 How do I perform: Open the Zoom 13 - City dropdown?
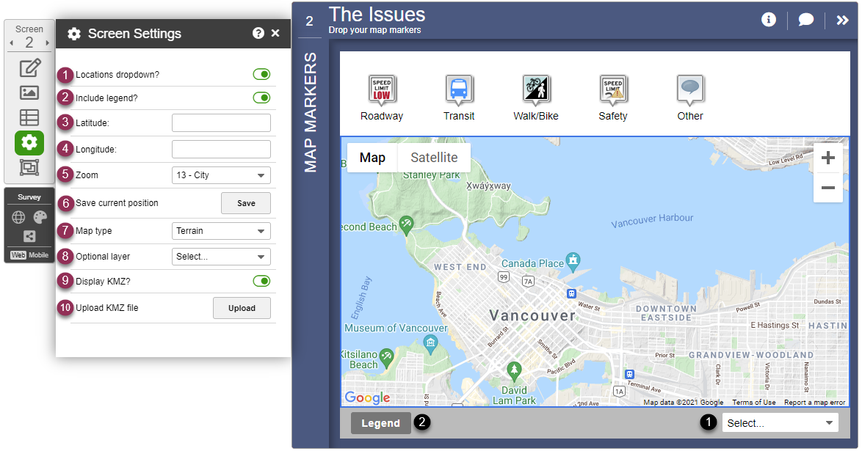[x=221, y=175]
